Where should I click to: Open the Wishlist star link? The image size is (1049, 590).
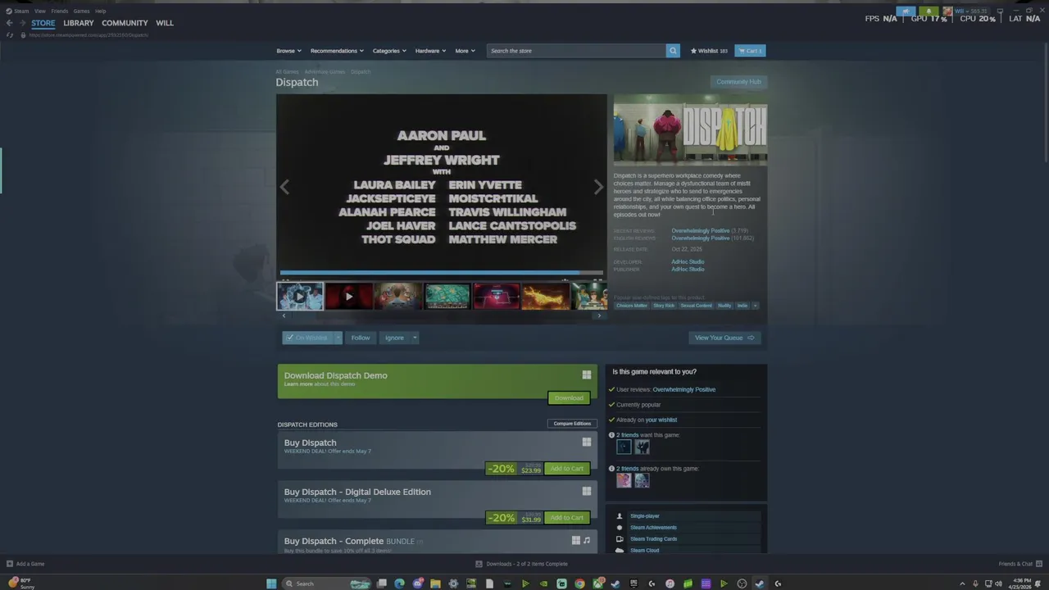709,51
